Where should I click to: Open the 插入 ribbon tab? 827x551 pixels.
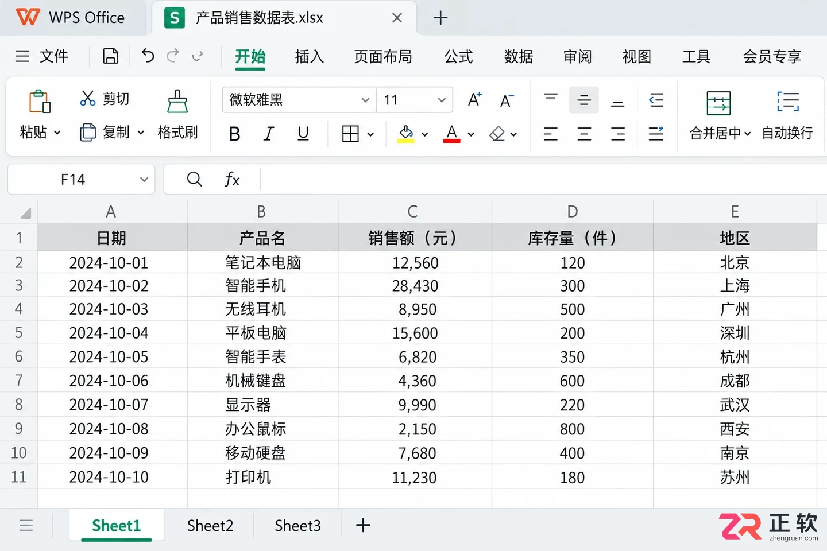click(x=310, y=56)
